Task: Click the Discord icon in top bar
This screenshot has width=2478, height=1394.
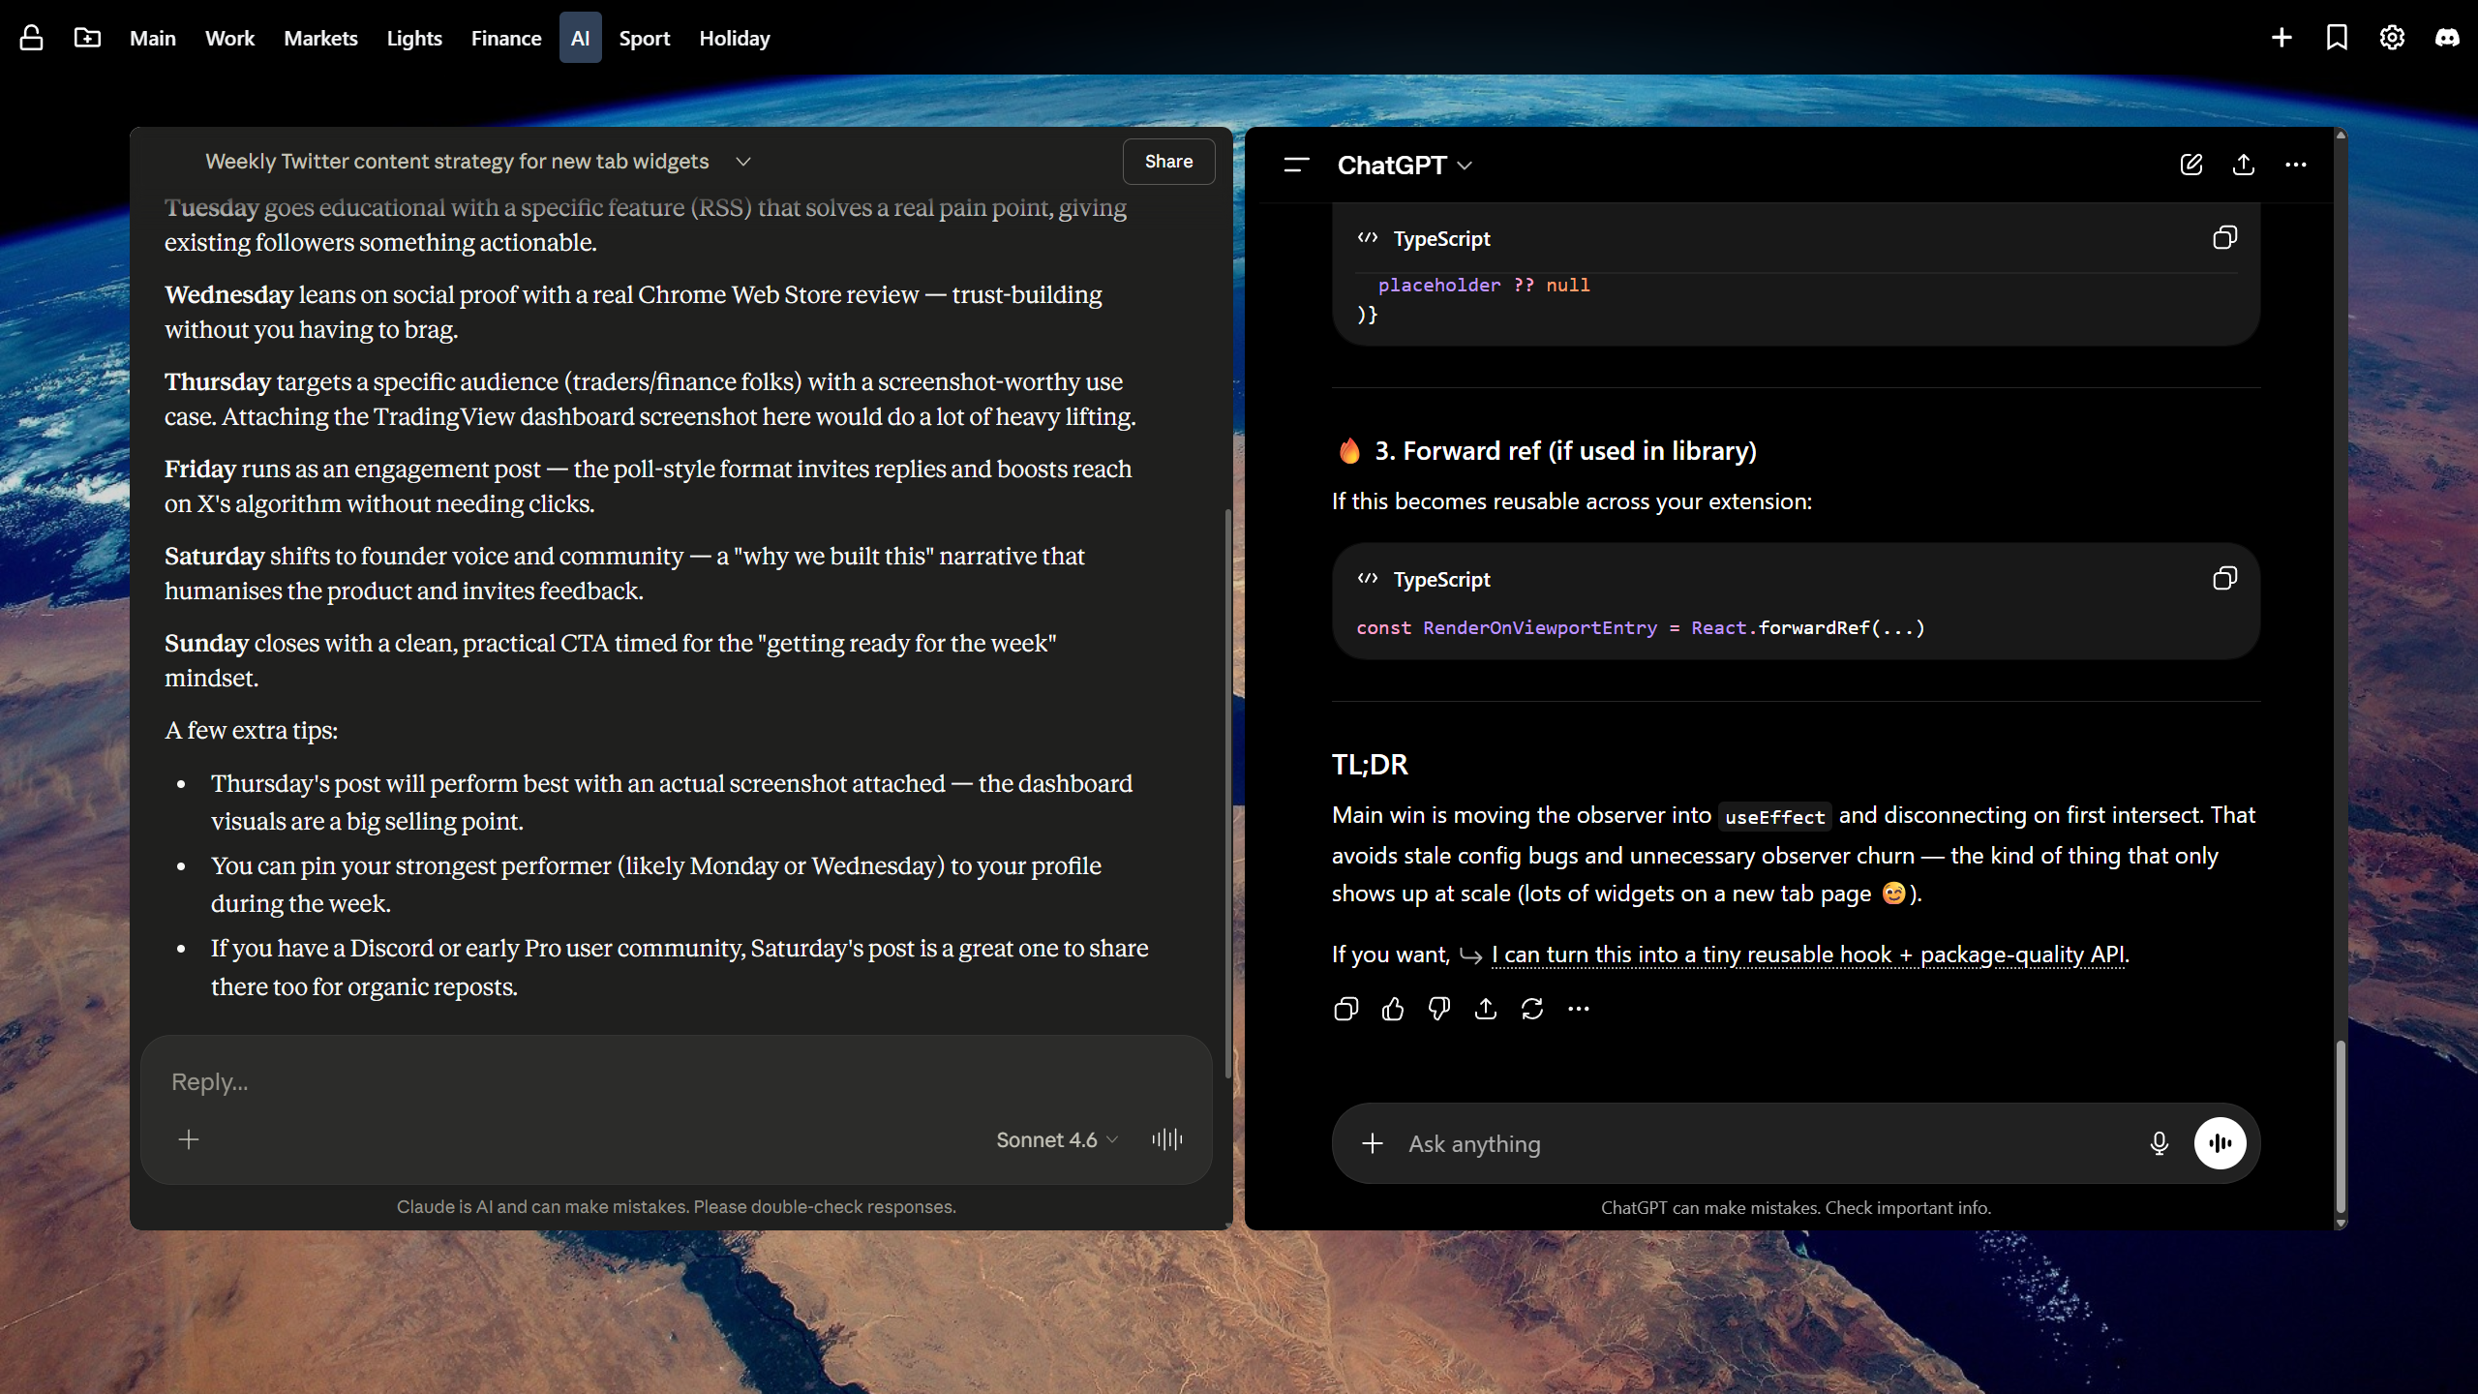Action: click(2447, 38)
